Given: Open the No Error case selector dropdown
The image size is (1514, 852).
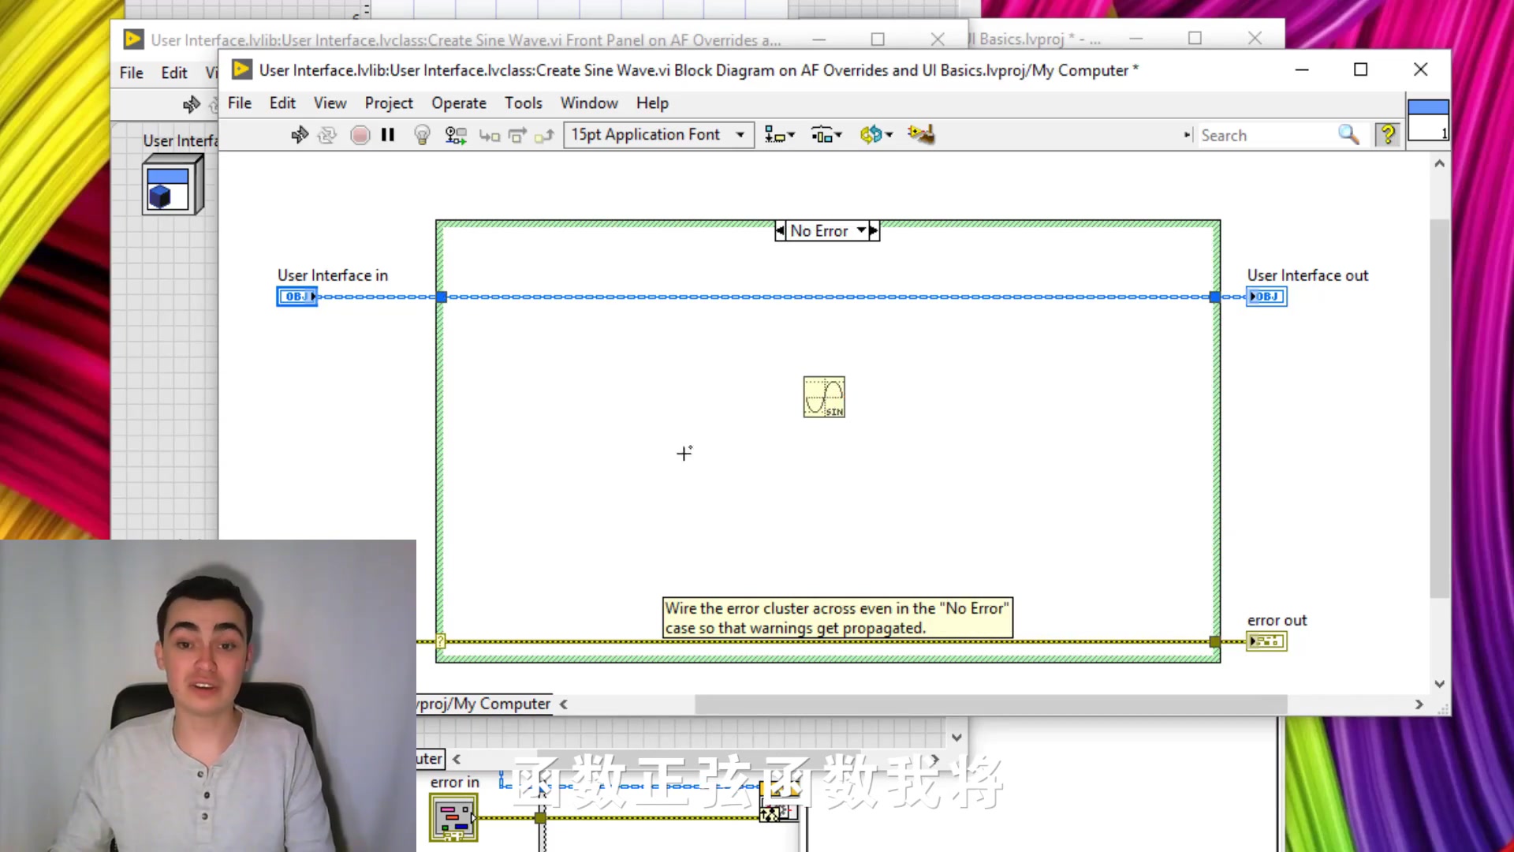Looking at the screenshot, I should pyautogui.click(x=860, y=230).
